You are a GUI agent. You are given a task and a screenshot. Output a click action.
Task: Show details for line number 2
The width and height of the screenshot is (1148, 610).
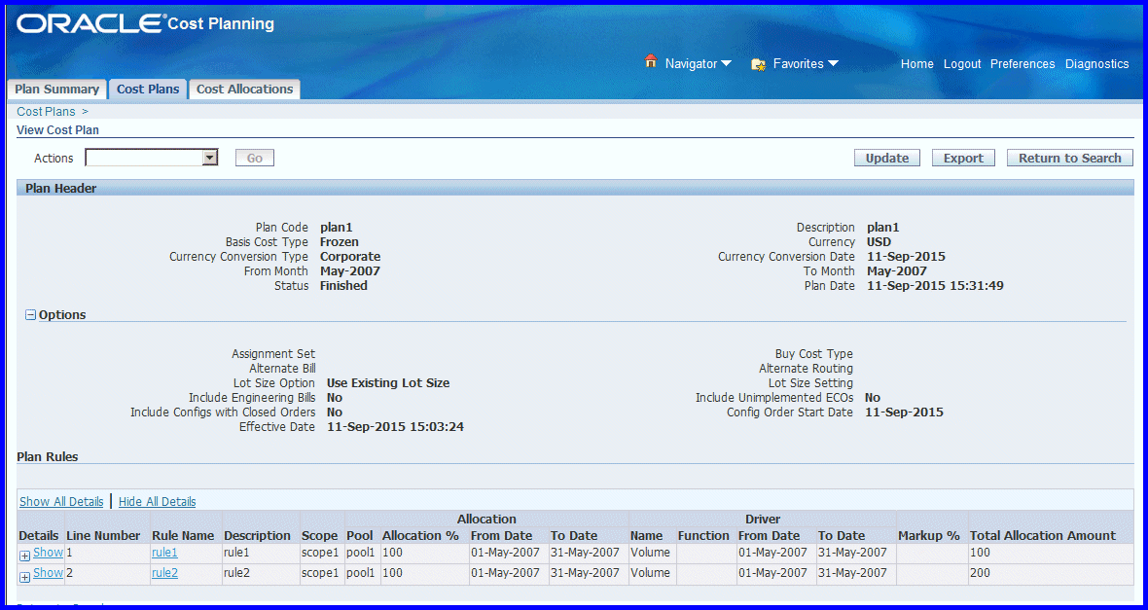point(48,573)
